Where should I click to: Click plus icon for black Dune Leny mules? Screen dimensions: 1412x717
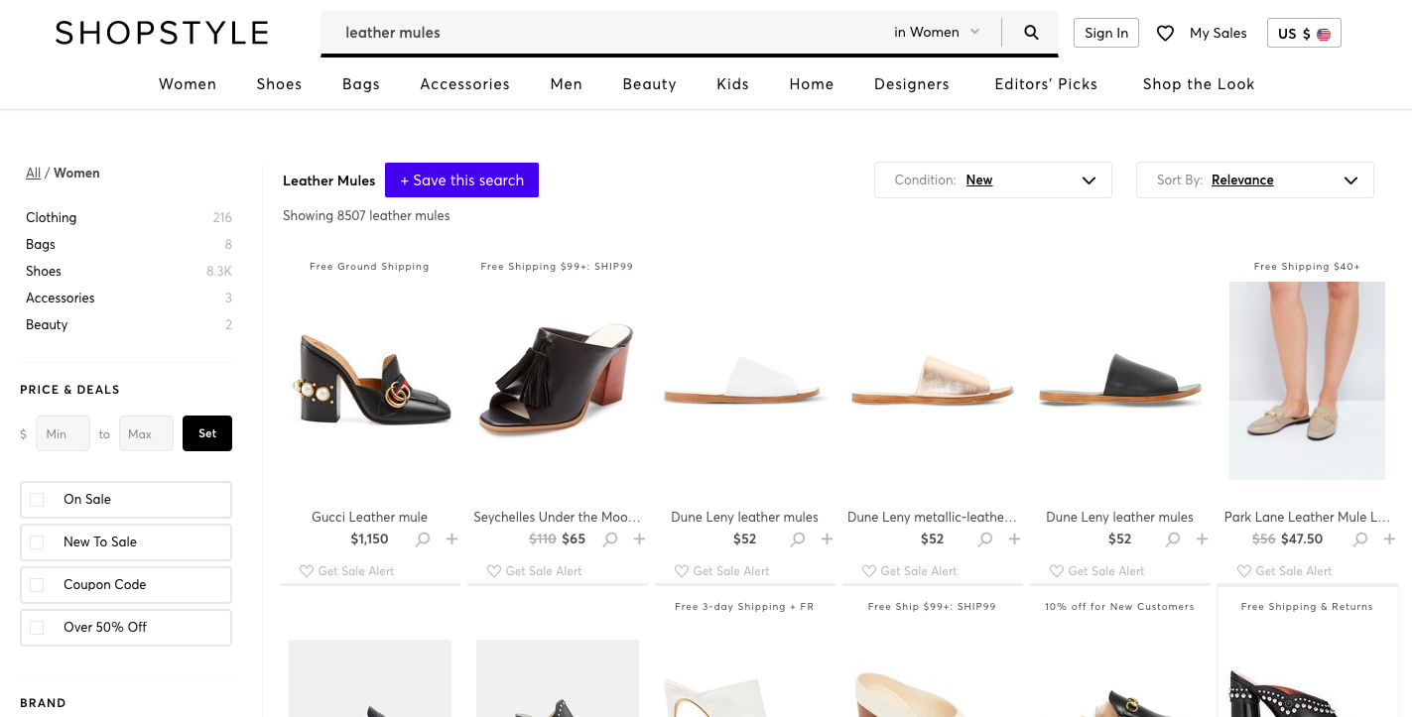point(1202,539)
